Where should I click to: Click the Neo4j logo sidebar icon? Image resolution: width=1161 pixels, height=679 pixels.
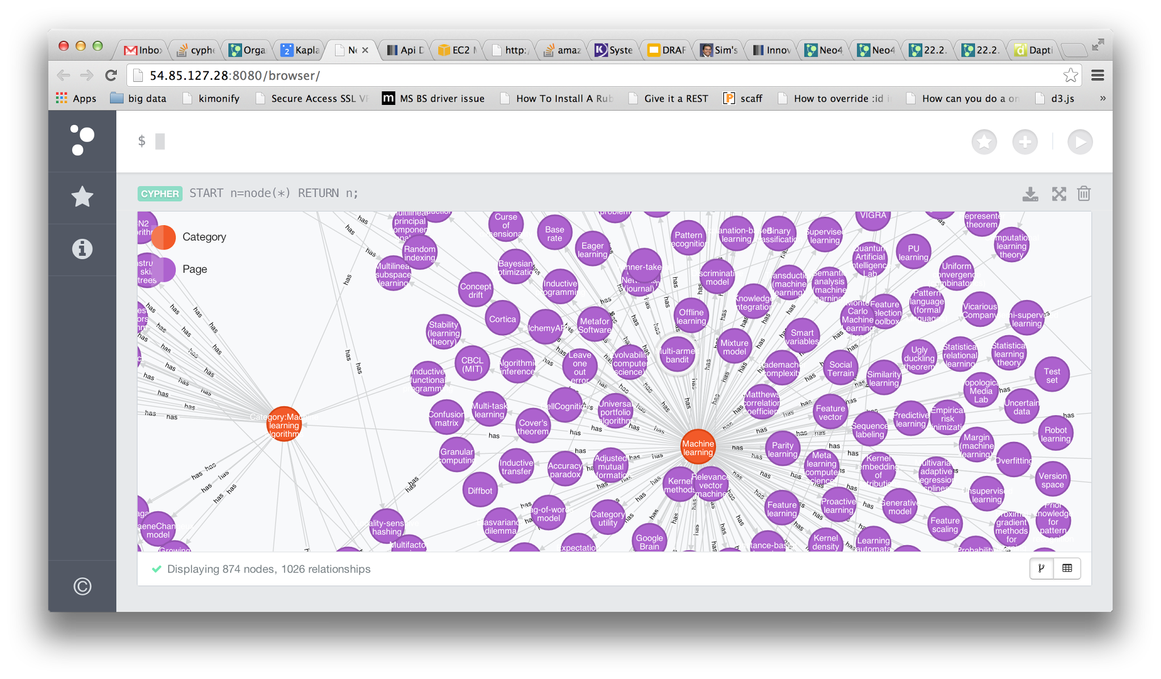tap(82, 140)
